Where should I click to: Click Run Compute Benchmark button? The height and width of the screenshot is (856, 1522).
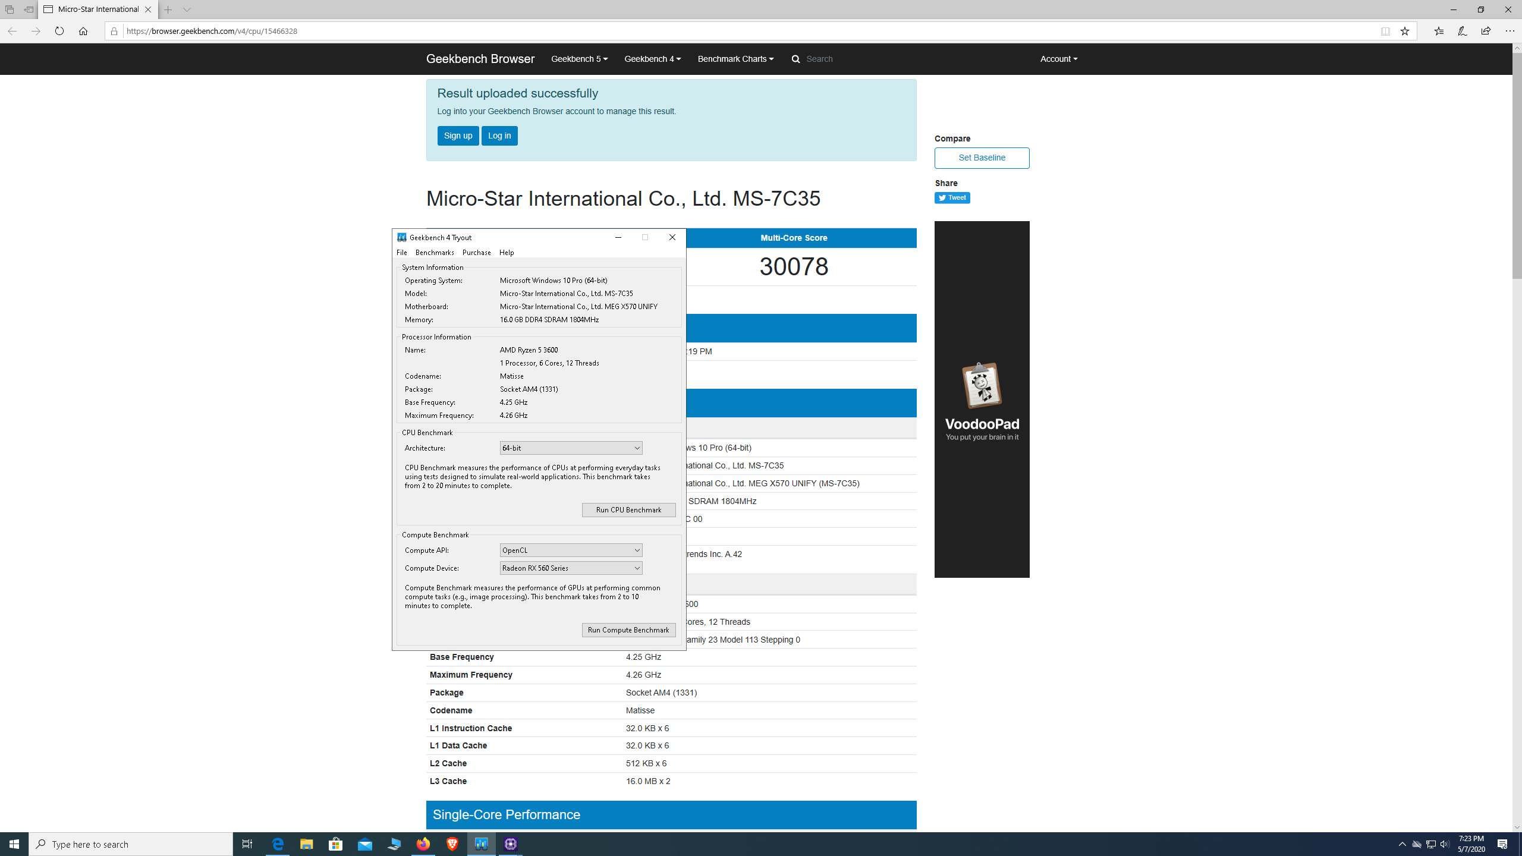(x=628, y=630)
